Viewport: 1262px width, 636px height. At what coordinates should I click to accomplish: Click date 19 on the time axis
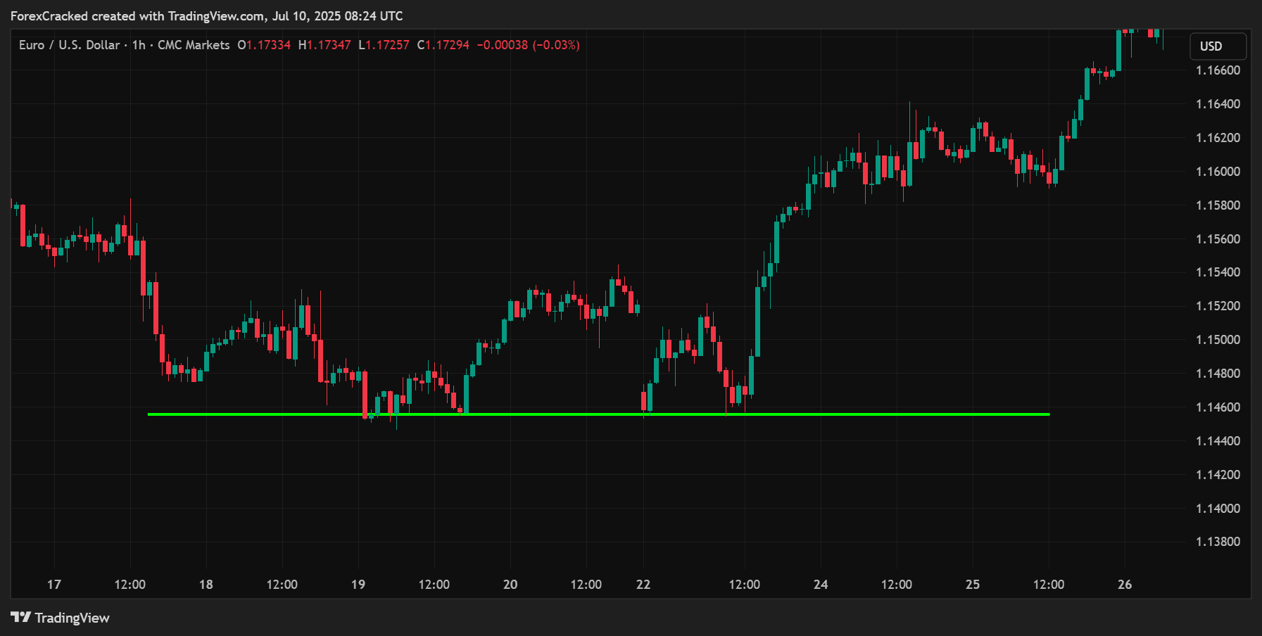tap(358, 585)
